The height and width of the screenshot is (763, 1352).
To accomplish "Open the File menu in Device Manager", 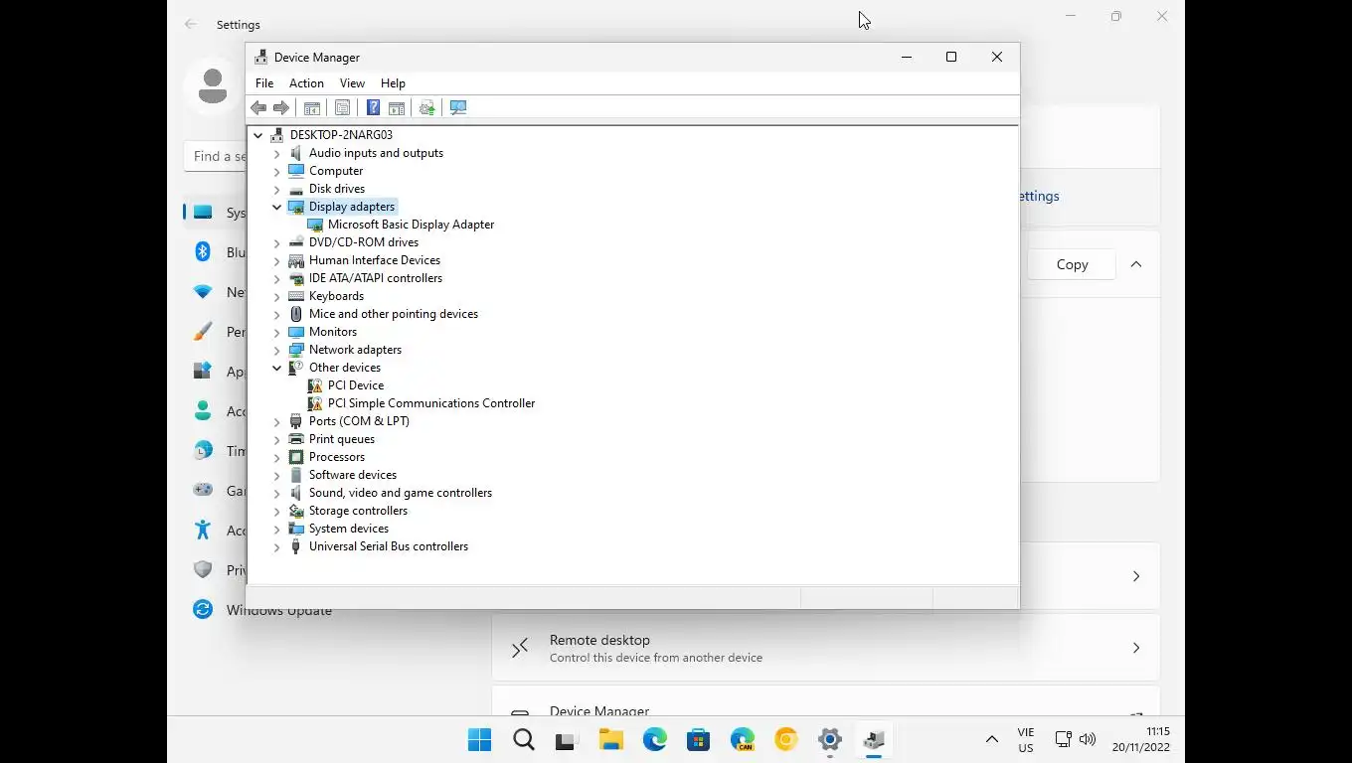I will pyautogui.click(x=264, y=83).
